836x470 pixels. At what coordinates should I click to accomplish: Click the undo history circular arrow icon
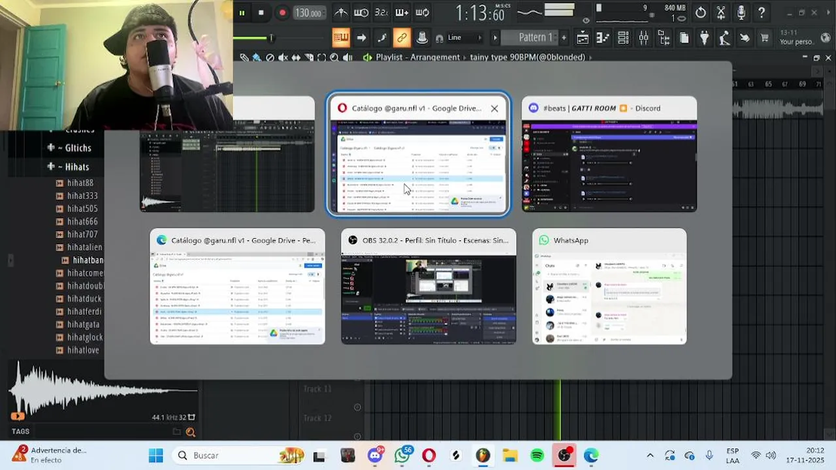click(x=701, y=12)
